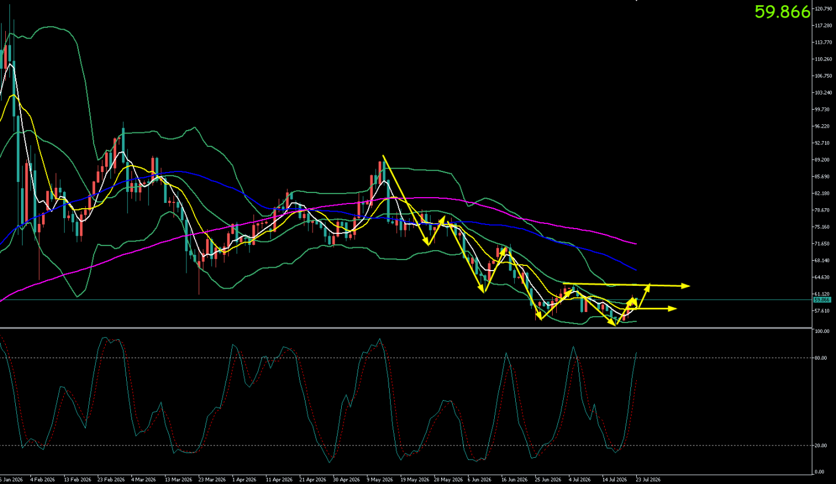Image resolution: width=836 pixels, height=484 pixels.
Task: Click the 23 Jul 2026 date label
Action: click(648, 480)
